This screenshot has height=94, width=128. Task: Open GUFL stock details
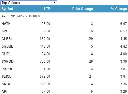pyautogui.click(x=6, y=54)
